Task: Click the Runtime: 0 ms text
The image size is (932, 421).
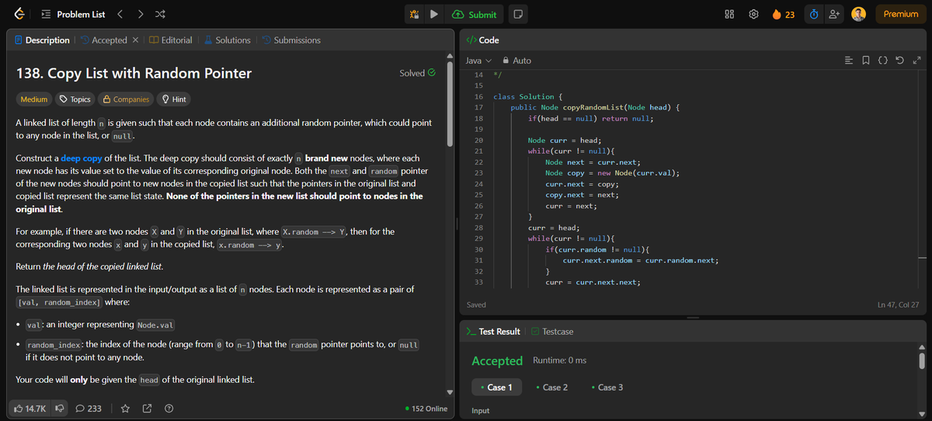Action: click(x=560, y=360)
